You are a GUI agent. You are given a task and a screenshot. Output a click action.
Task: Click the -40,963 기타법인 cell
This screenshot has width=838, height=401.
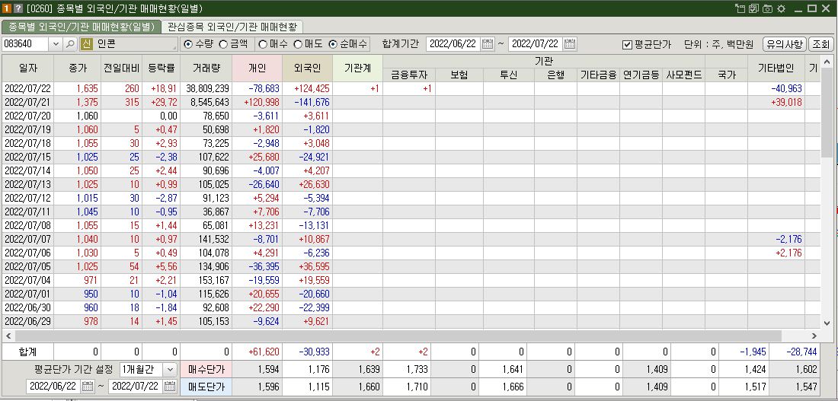click(776, 88)
